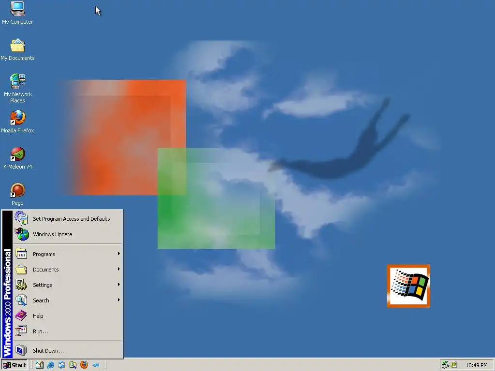The image size is (495, 371).
Task: Click the 10:49 PM taskbar clock
Action: (x=476, y=365)
